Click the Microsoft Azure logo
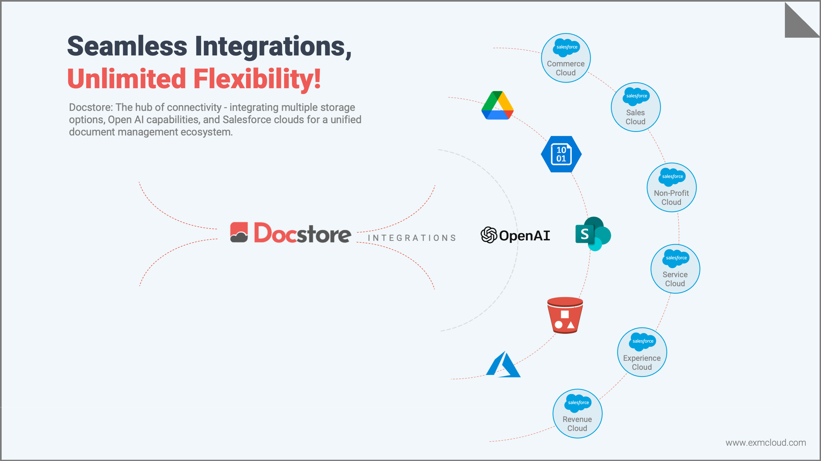Viewport: 821px width, 461px height. [x=503, y=364]
